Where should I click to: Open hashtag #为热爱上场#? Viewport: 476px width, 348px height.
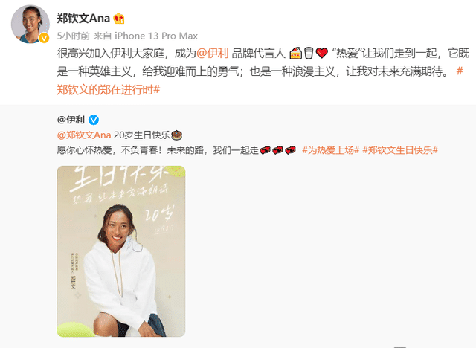tap(330, 150)
